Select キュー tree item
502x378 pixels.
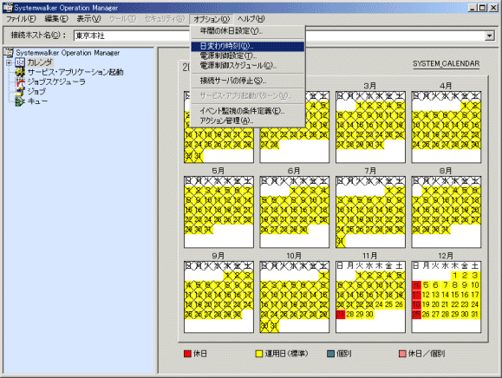pos(37,101)
